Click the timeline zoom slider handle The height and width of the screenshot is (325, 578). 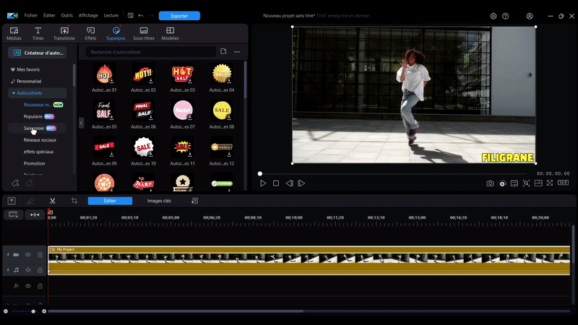tap(33, 311)
